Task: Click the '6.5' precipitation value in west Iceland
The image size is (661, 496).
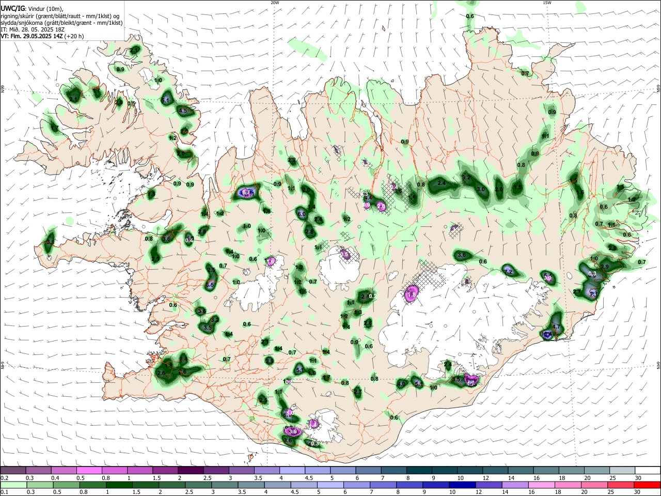Action: click(x=210, y=285)
